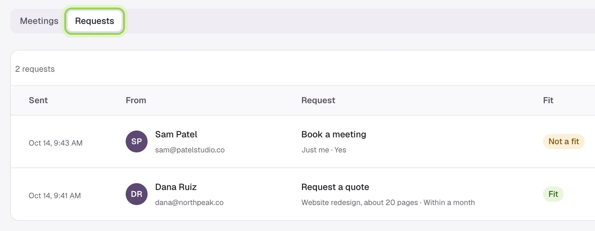The height and width of the screenshot is (231, 595).
Task: Open Dana Ruiz's name in the requests list
Action: pyautogui.click(x=176, y=187)
